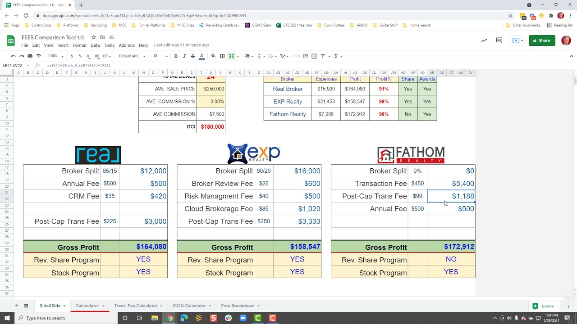Undo the last action in the toolbar
Screen dimensions: 577x324
(x=13, y=56)
